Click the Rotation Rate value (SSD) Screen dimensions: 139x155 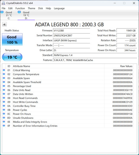pyautogui.click(x=127, y=40)
